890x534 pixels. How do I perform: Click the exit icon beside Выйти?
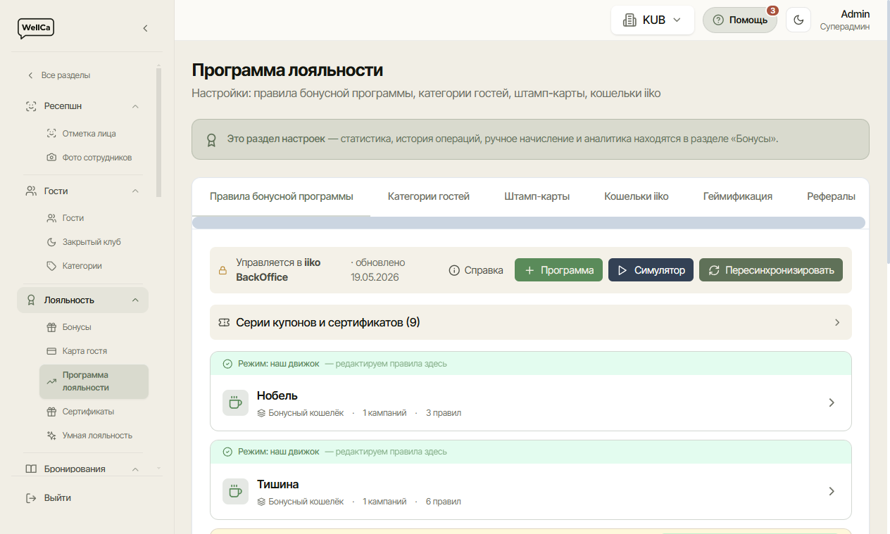click(31, 498)
